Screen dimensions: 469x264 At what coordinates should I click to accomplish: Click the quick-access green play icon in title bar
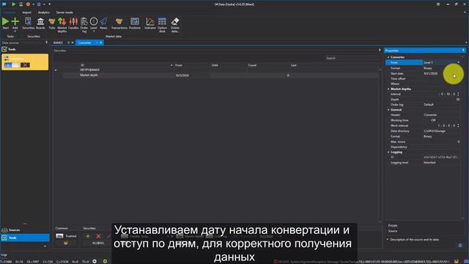tap(14, 4)
